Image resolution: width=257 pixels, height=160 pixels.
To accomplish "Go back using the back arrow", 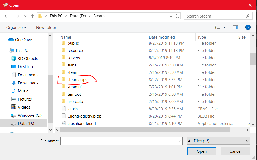I will tap(7, 16).
